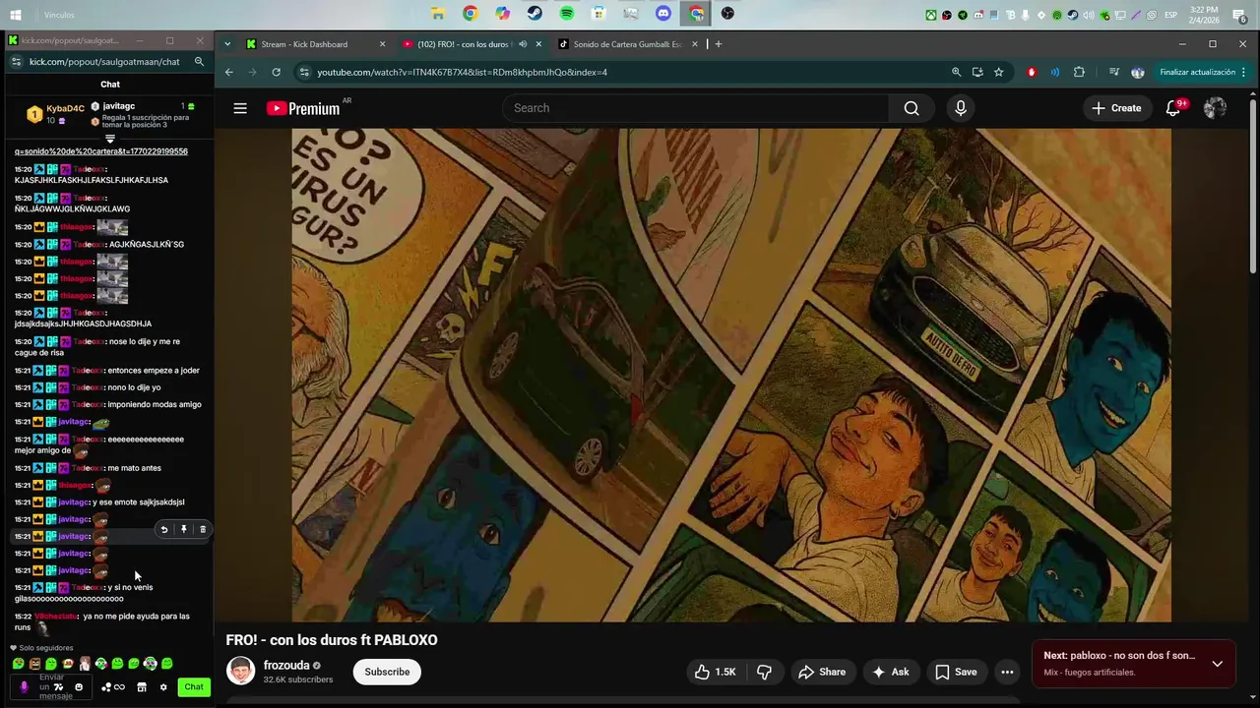Open the YouTube account avatar menu
1260x708 pixels.
[1215, 108]
